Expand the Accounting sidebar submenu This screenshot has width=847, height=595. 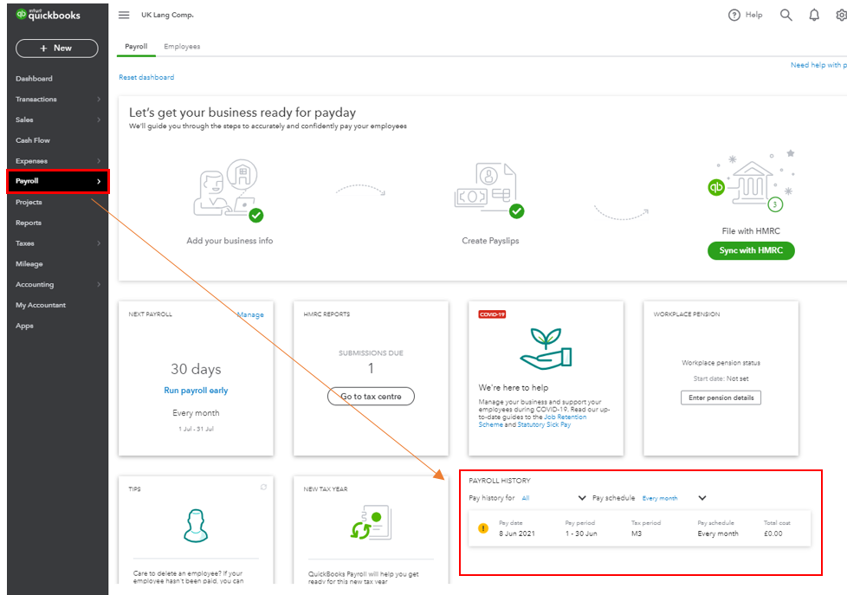[x=99, y=284]
